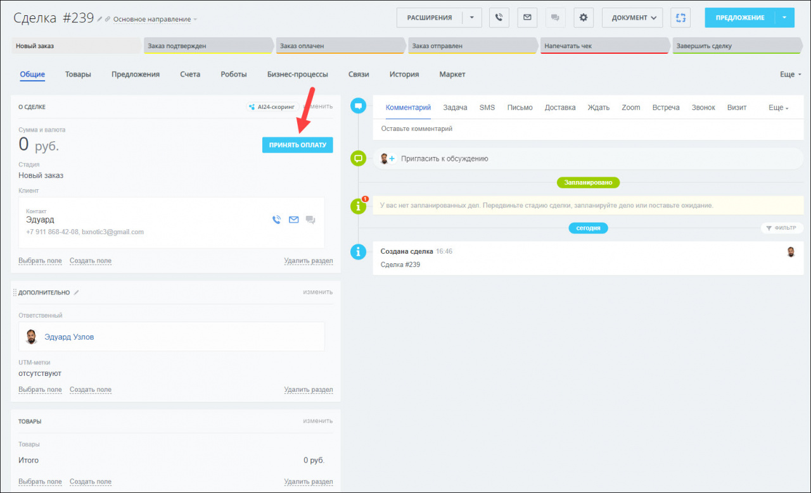Viewport: 811px width, 493px height.
Task: Open Основное направление pipeline selector
Action: 155,20
